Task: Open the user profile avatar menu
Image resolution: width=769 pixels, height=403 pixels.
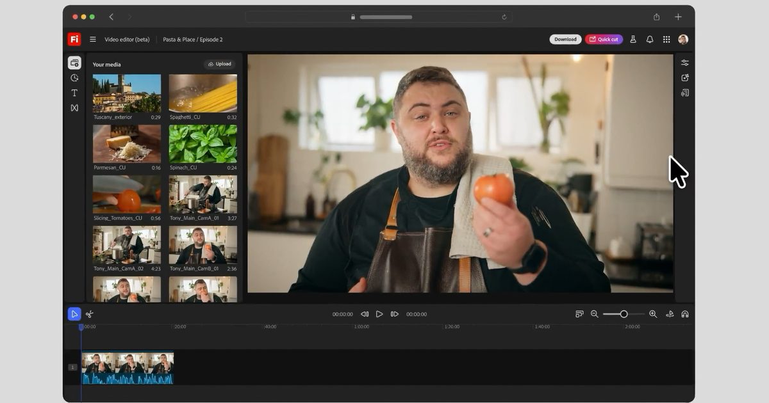Action: [x=683, y=39]
